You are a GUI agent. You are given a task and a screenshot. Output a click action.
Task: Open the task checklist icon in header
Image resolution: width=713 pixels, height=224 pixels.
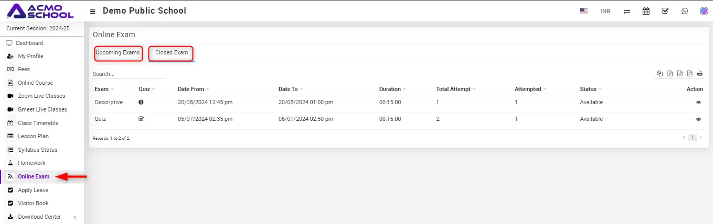(665, 11)
